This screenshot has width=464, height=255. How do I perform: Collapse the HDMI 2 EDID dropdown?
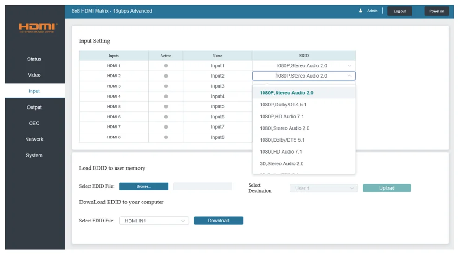349,76
